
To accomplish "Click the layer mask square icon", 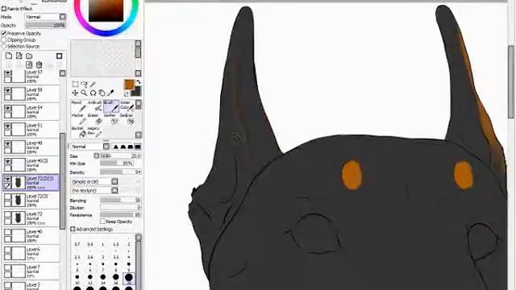I will coord(59,56).
